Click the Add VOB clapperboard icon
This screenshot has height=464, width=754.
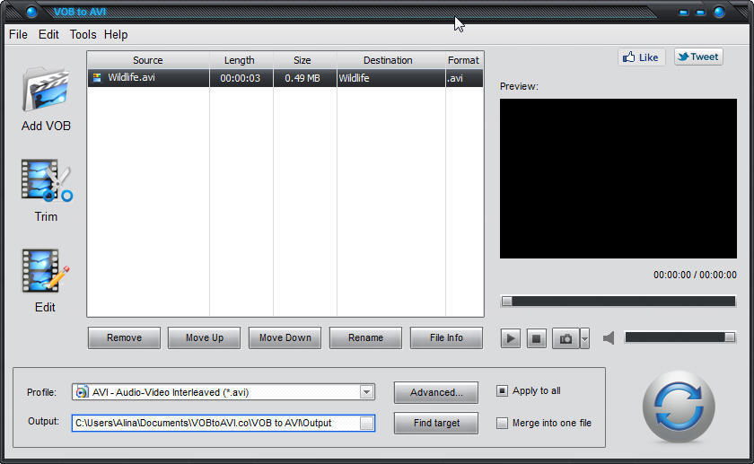(46, 89)
